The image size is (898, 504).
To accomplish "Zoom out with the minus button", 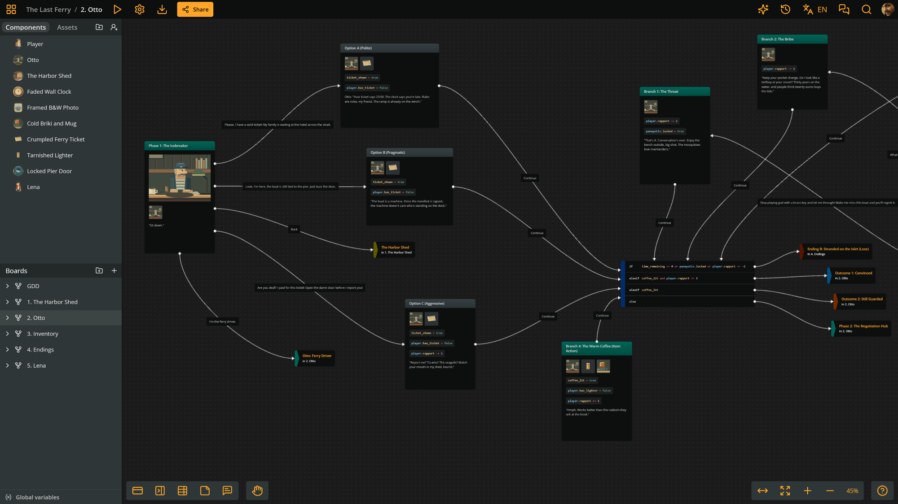I will (x=830, y=491).
